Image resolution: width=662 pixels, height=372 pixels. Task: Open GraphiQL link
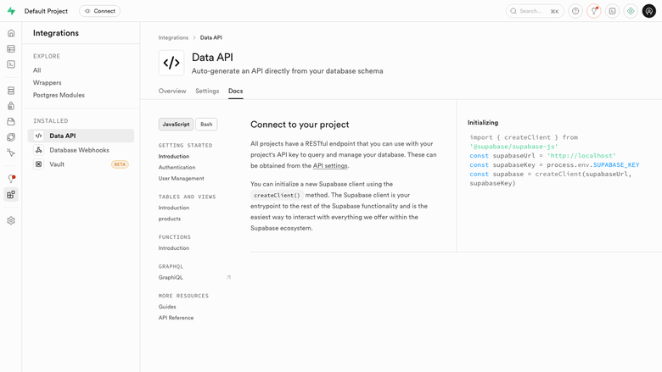(171, 277)
